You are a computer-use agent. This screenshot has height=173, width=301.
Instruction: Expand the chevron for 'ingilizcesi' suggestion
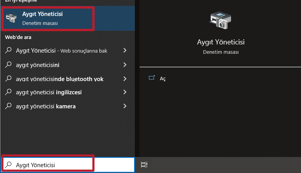(125, 92)
